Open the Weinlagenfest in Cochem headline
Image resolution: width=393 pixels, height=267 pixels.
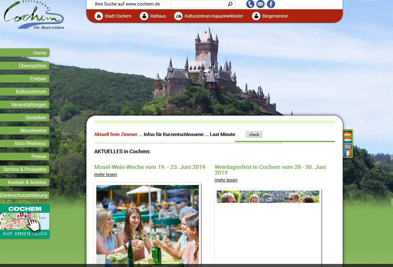point(270,170)
